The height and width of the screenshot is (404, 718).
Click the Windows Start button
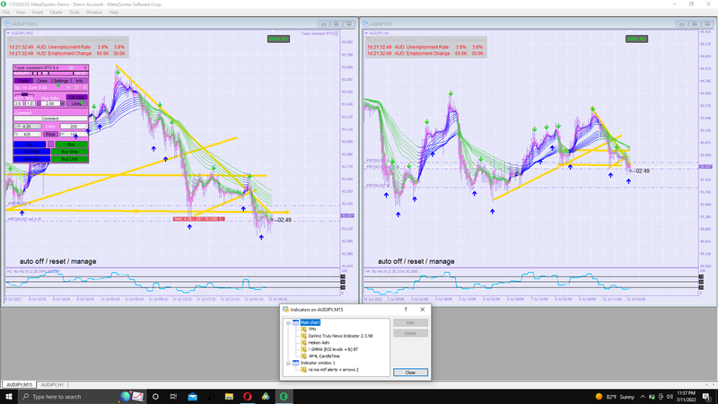[x=8, y=396]
